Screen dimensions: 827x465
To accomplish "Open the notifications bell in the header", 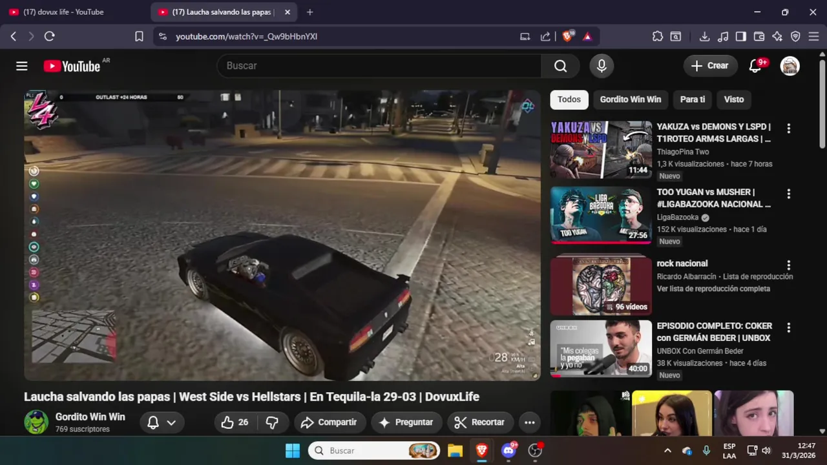I will coord(755,66).
